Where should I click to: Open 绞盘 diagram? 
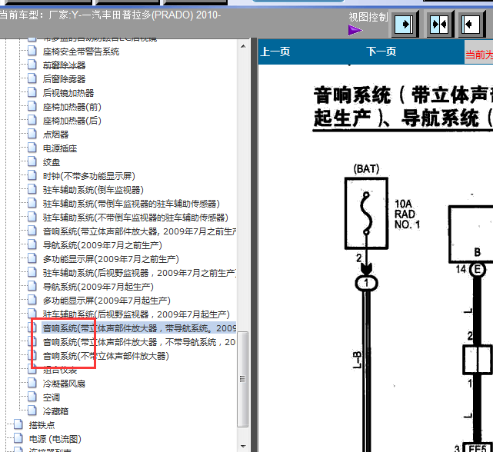52,162
